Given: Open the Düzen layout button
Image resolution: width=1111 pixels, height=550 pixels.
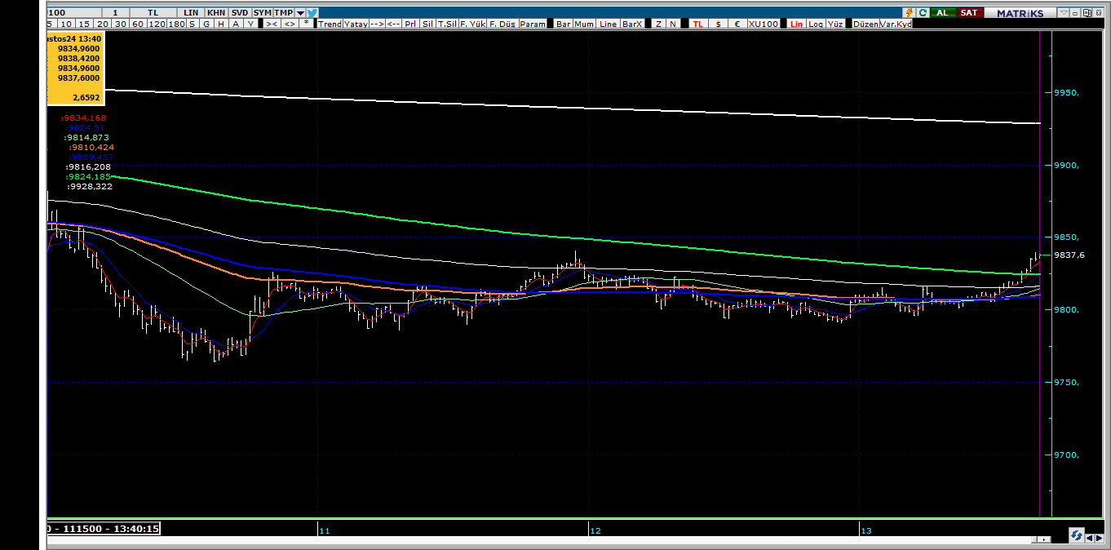Looking at the screenshot, I should pos(865,24).
